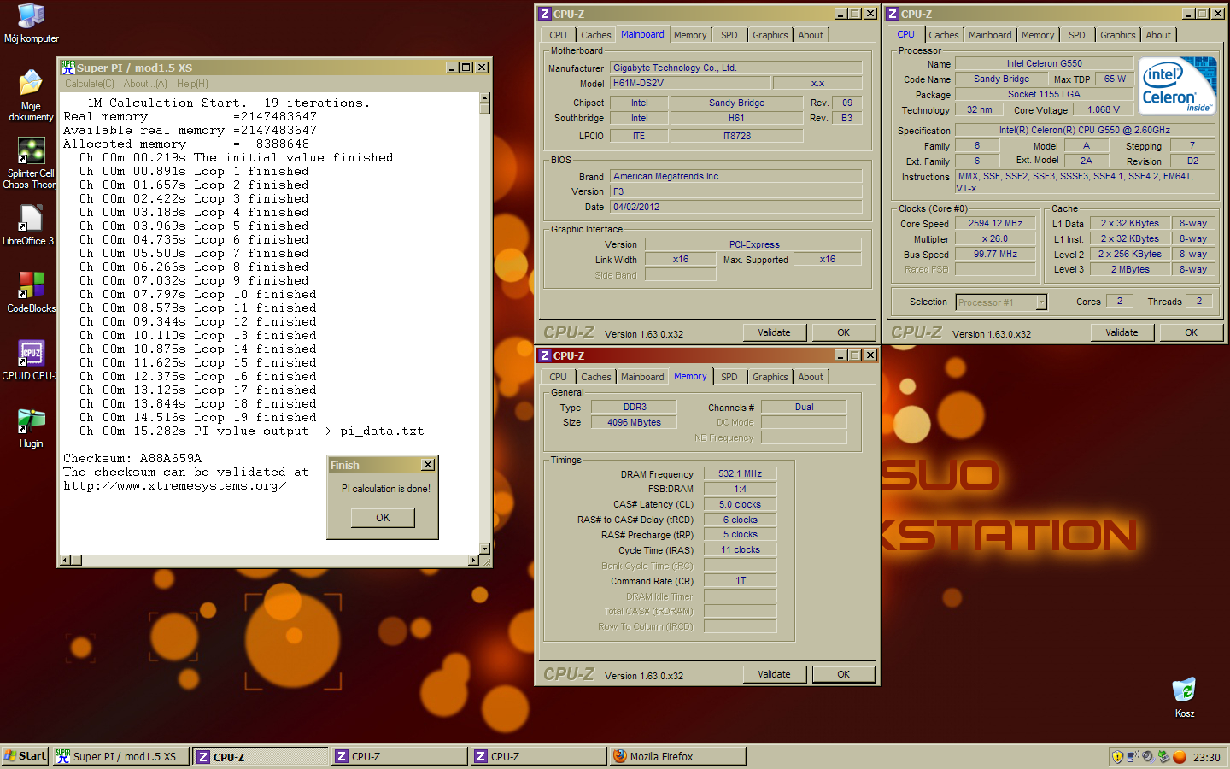The image size is (1230, 769).
Task: Click CPU-Z Memory window title icon
Action: (545, 355)
